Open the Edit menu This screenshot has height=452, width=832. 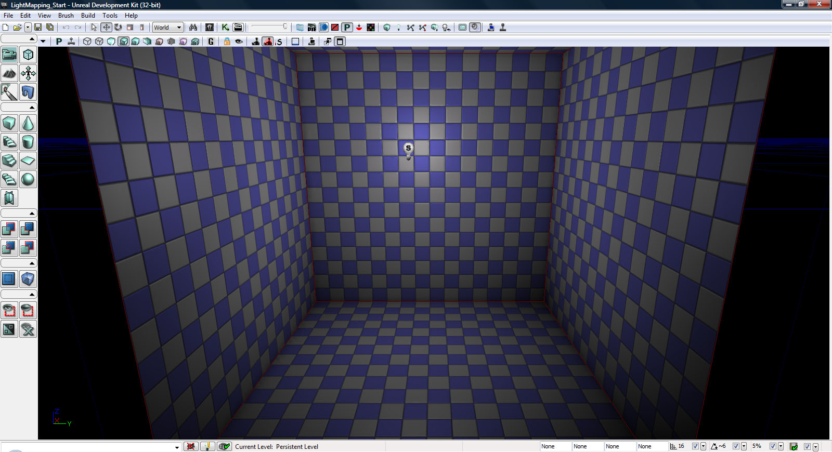tap(25, 16)
